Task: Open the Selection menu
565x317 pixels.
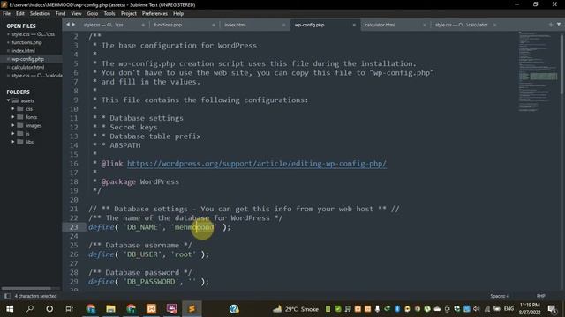Action: tap(40, 14)
